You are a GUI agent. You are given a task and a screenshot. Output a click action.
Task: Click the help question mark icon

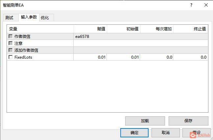pos(191,5)
